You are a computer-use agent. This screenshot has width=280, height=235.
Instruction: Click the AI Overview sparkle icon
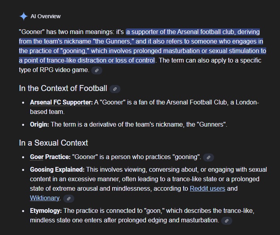click(x=23, y=16)
